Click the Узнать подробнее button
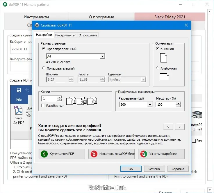 click(161, 154)
